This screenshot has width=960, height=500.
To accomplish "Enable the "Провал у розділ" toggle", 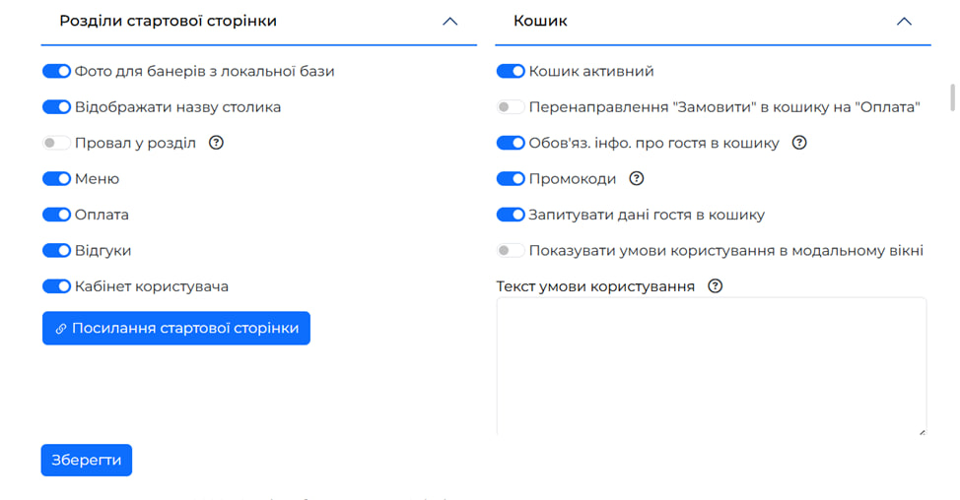I will [57, 144].
